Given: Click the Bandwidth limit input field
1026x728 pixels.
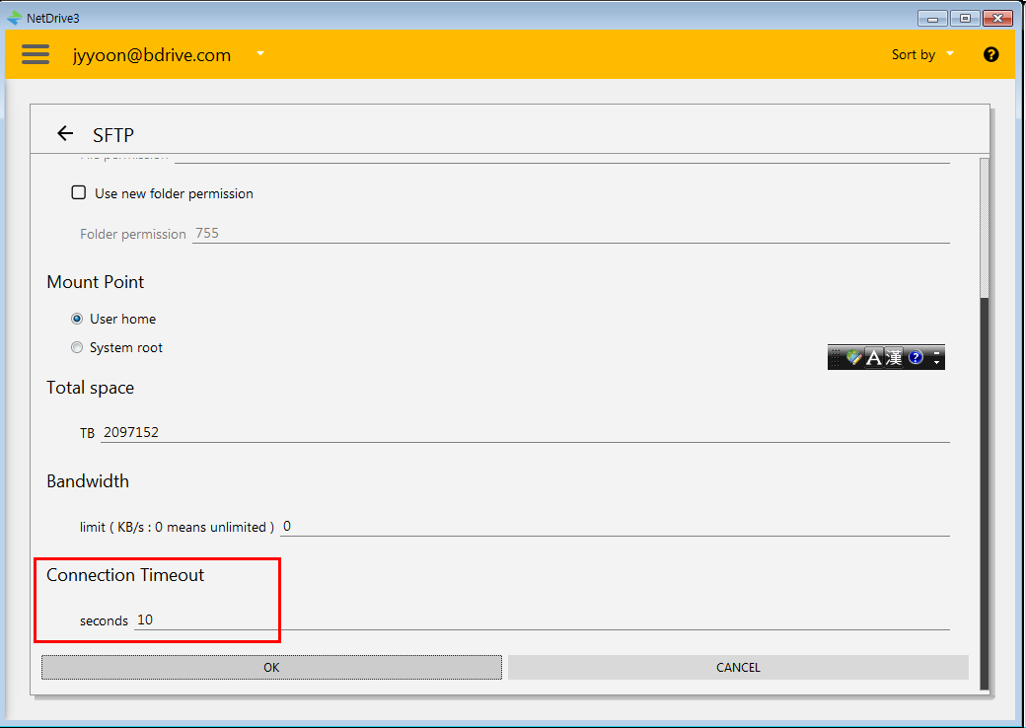Looking at the screenshot, I should click(x=614, y=526).
